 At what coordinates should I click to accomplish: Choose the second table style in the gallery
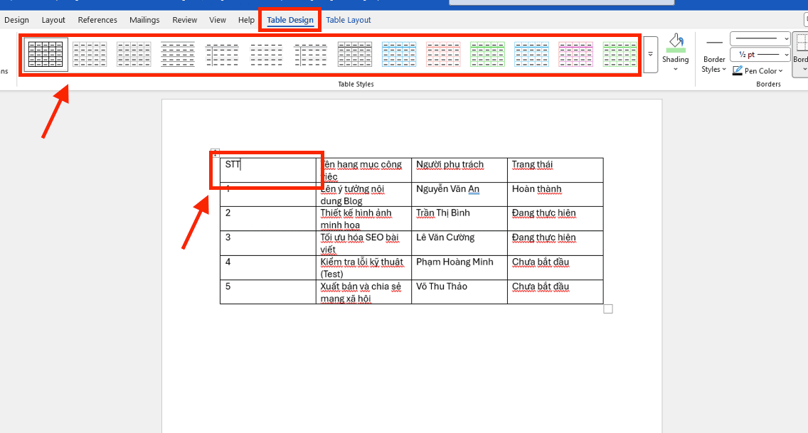(x=90, y=55)
